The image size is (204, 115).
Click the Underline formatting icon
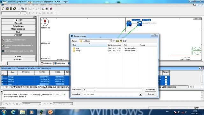pos(36,13)
